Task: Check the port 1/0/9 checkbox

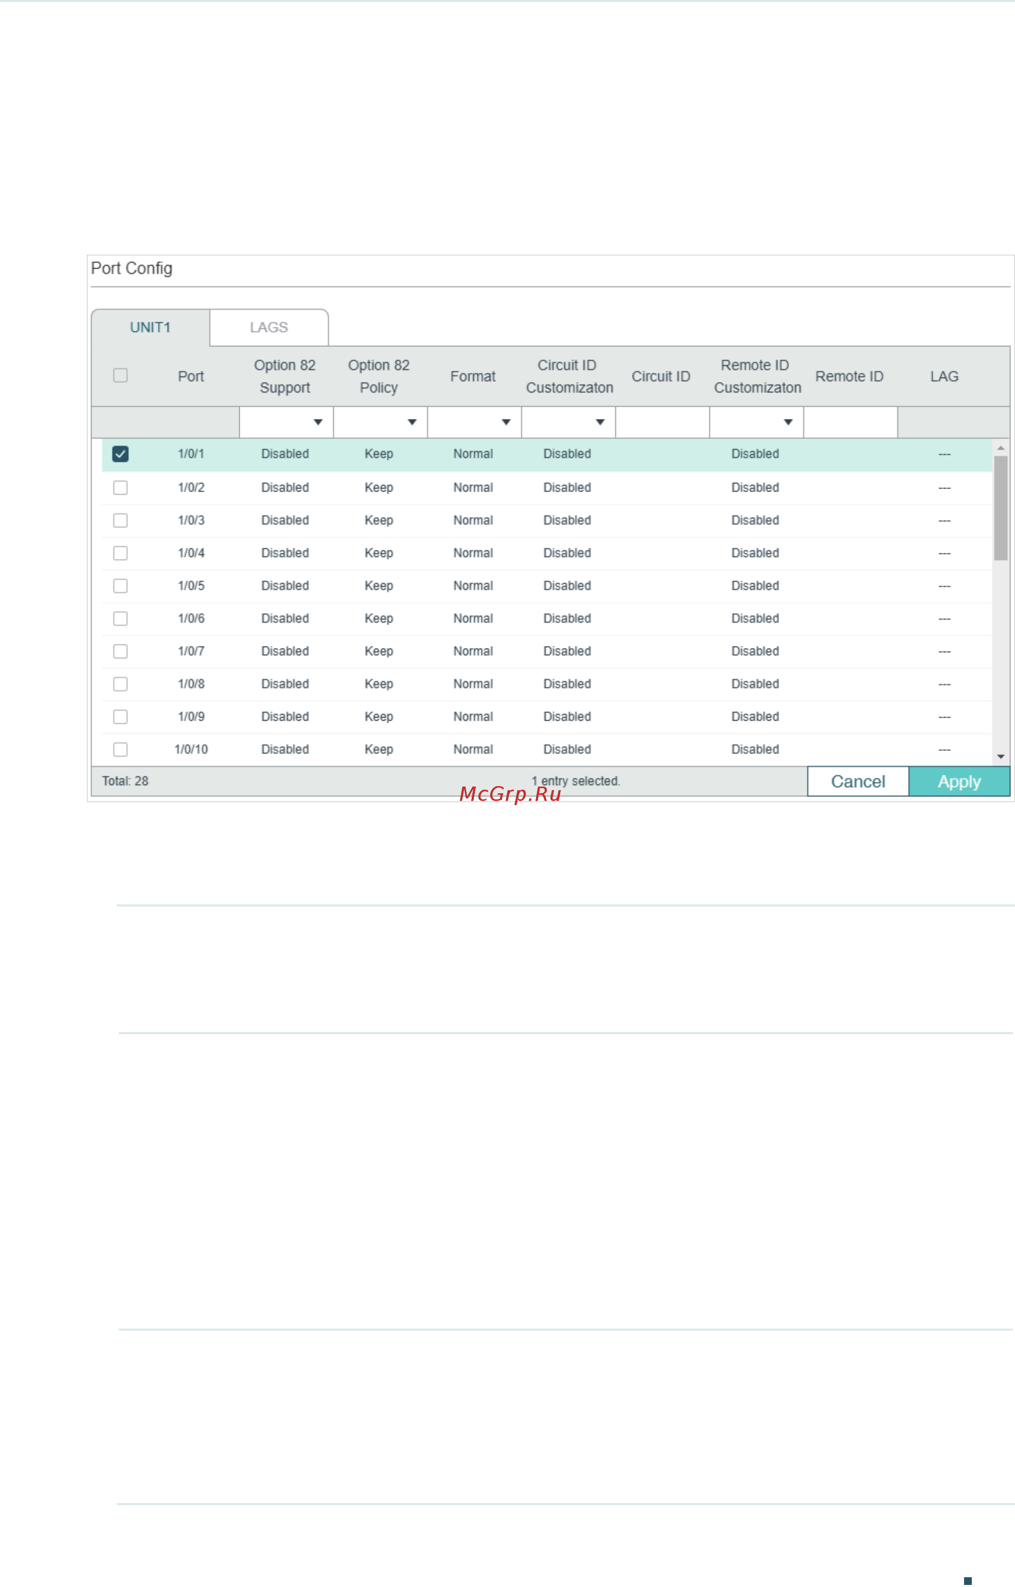Action: [120, 716]
